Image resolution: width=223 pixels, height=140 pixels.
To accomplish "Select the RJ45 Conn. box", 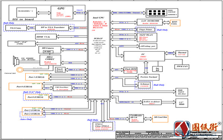I will [175, 23].
